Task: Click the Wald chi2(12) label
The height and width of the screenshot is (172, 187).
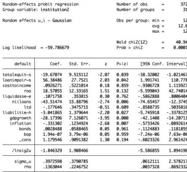Action: [x=132, y=42]
